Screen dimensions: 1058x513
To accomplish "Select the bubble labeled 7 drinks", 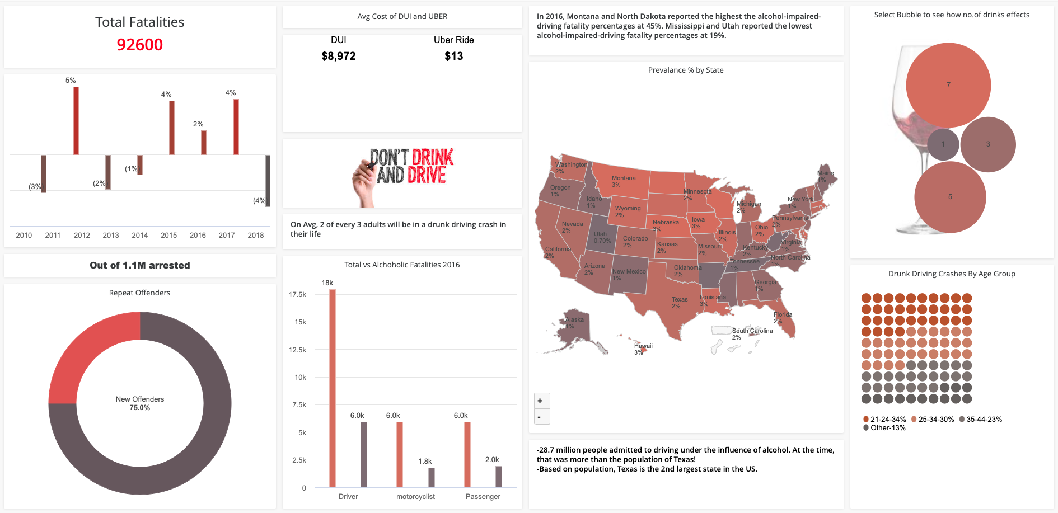I will (948, 85).
